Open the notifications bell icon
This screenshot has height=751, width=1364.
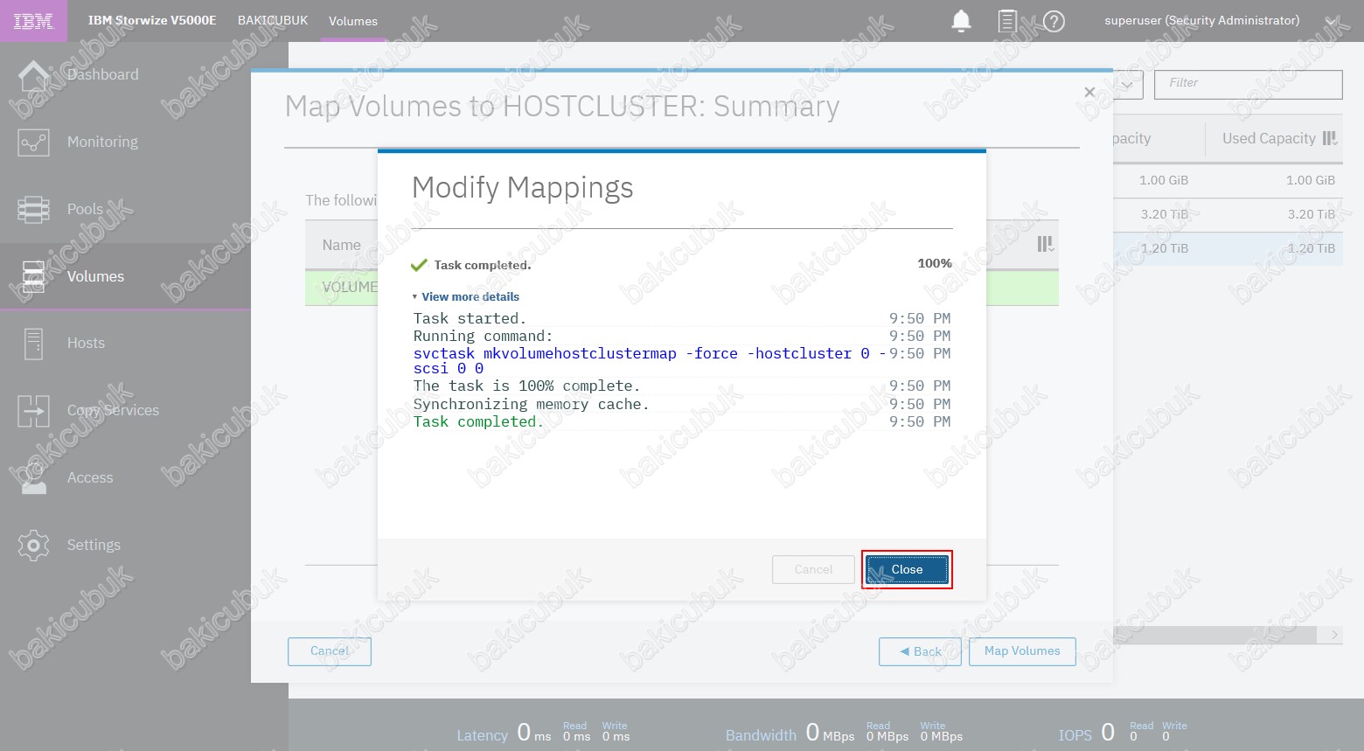click(x=961, y=21)
